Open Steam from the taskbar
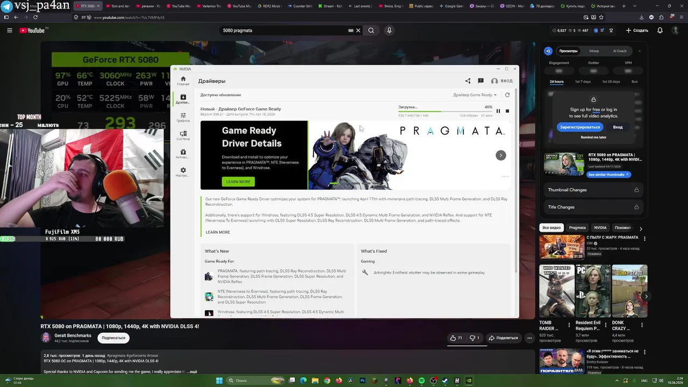Viewport: 688px width, 387px height. tap(445, 381)
